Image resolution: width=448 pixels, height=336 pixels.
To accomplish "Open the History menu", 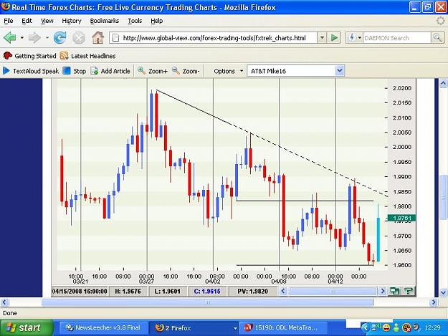I will tap(72, 21).
